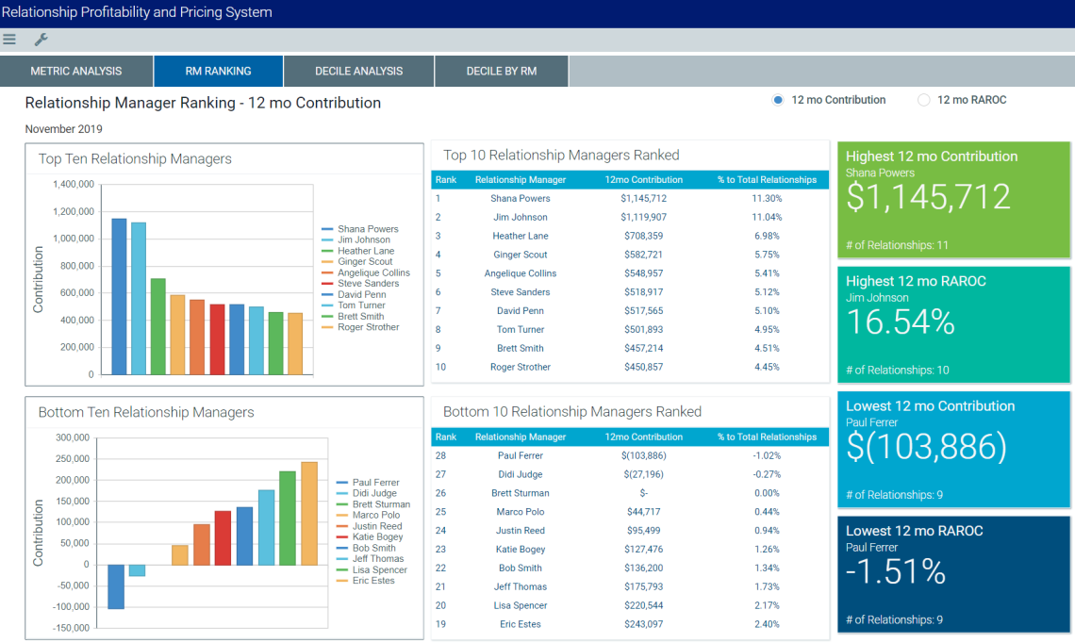This screenshot has width=1075, height=643.
Task: Click Paul Ferrer in the bottom ten table
Action: 521,455
